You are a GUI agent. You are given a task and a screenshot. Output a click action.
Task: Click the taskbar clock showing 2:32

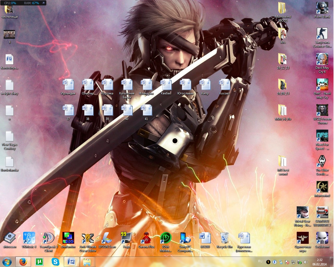click(319, 262)
